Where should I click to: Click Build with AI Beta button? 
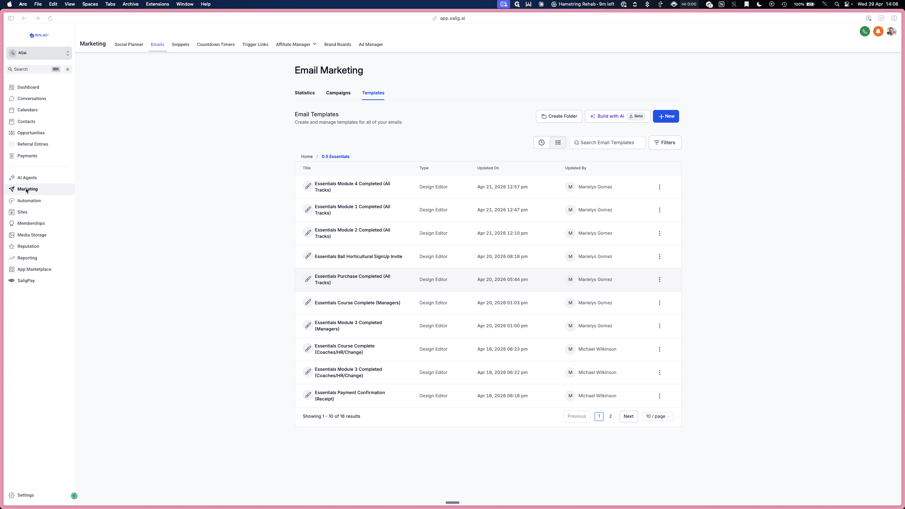click(617, 116)
